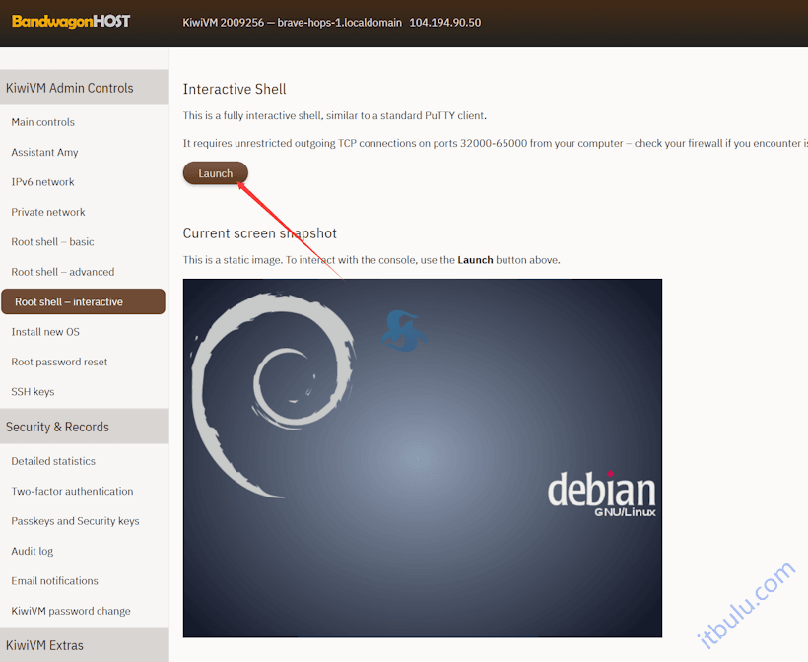Navigate to IPv6 network settings

tap(41, 181)
